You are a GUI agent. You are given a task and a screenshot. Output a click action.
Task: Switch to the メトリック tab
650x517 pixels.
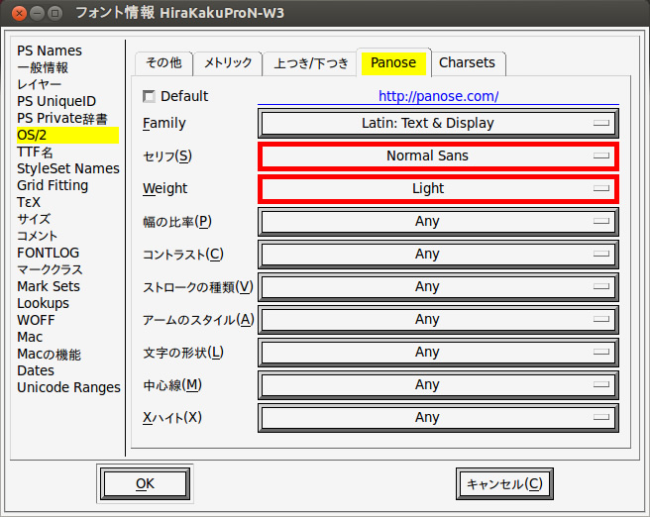(228, 63)
